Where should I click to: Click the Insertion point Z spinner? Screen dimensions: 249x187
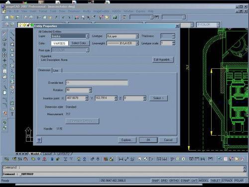tap(145, 98)
